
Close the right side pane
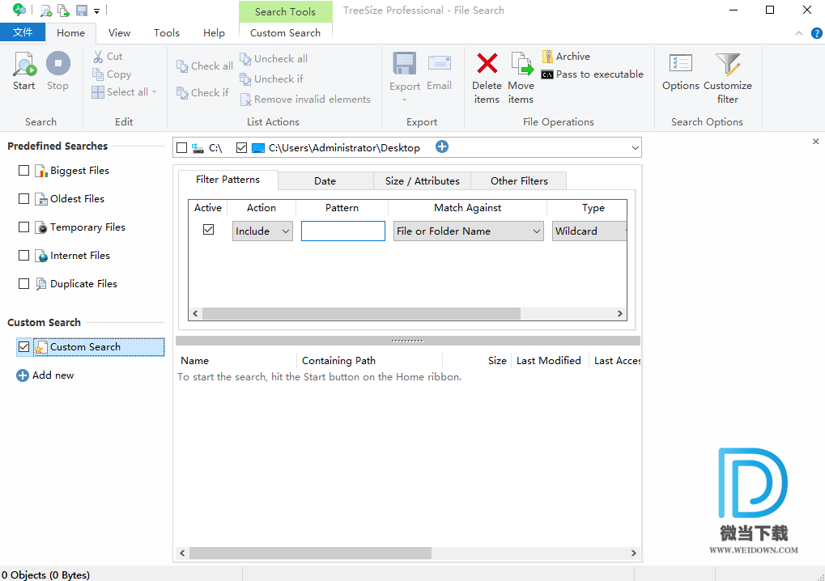pos(815,142)
